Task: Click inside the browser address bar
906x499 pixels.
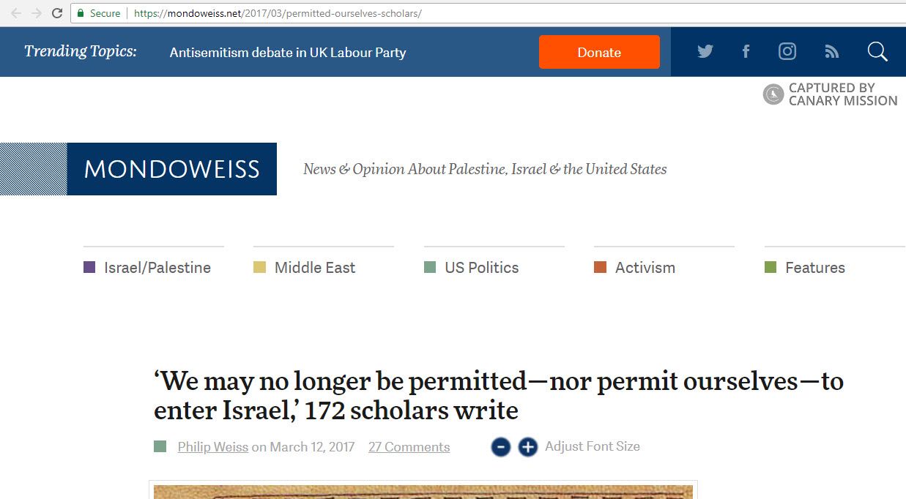Action: coord(293,12)
